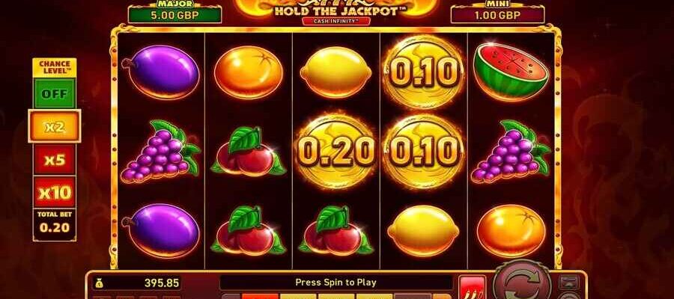Click the Press Spin to Play bar
Image resolution: width=674 pixels, height=299 pixels.
336,283
